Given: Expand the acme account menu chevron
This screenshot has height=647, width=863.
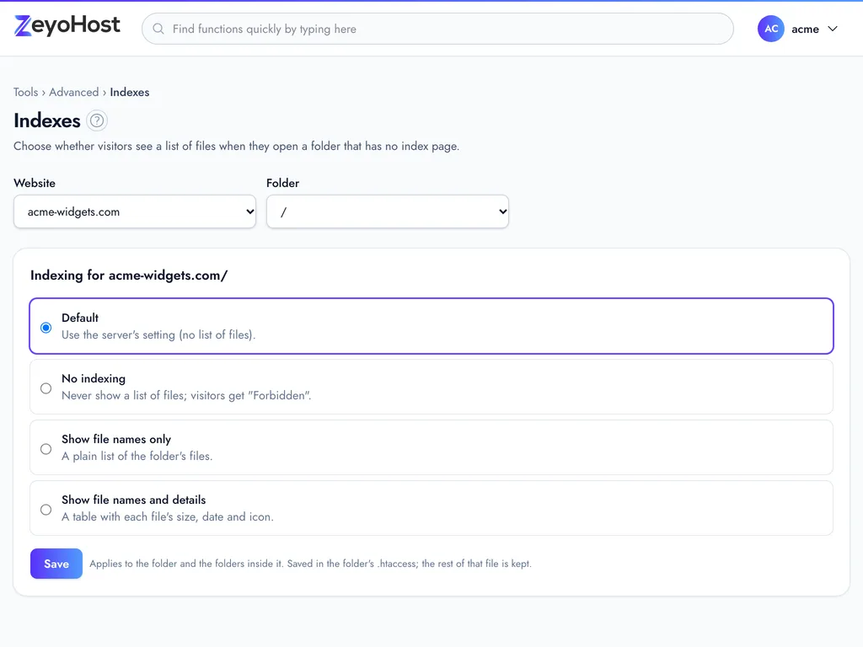Looking at the screenshot, I should 833,29.
